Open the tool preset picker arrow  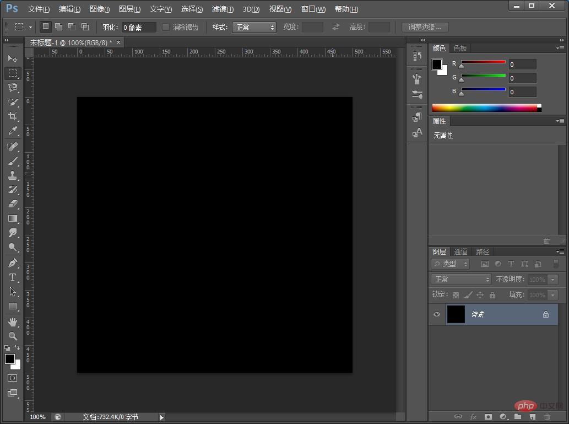coord(30,27)
